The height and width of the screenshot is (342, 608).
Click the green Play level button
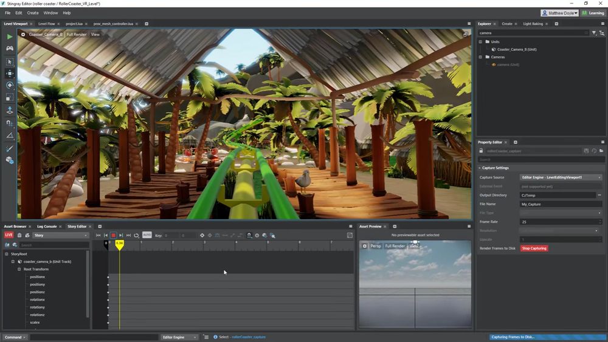point(9,36)
